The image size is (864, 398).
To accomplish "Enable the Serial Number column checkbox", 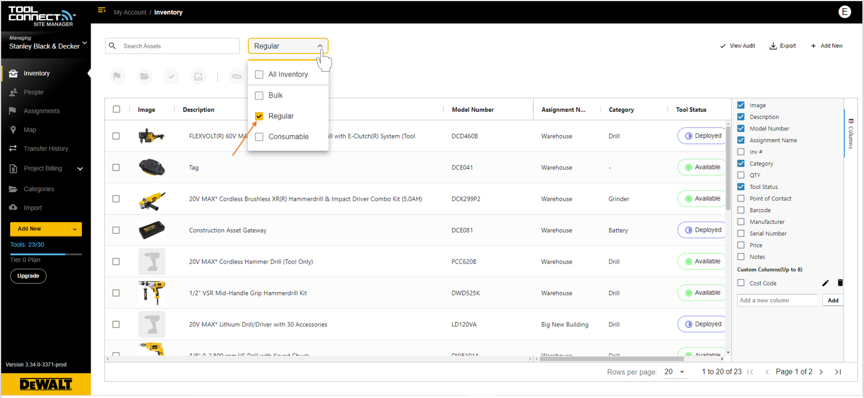I will 741,233.
